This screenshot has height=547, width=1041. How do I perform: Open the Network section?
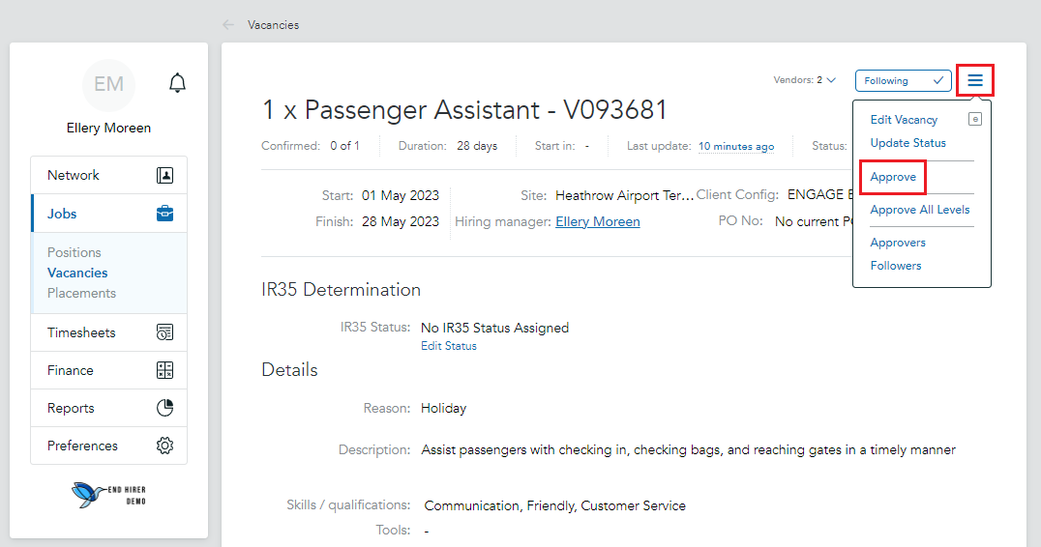109,175
